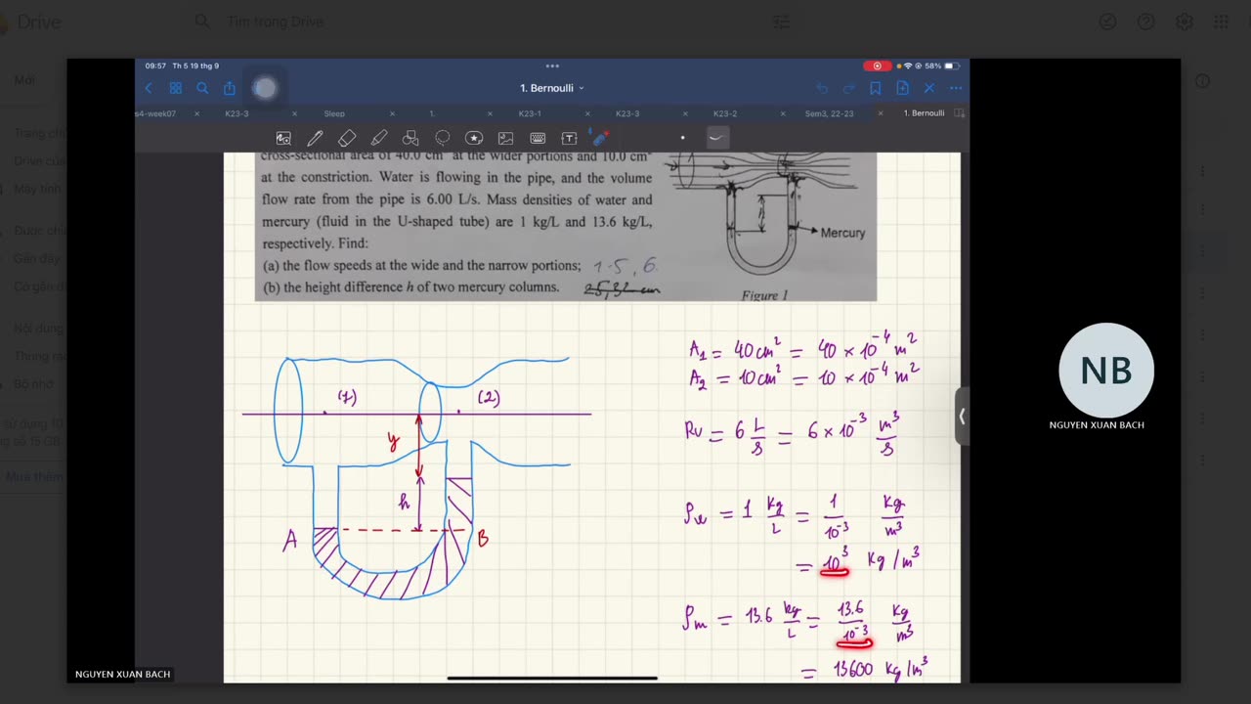Open Máy tính in the Drive sidebar
The width and height of the screenshot is (1251, 704).
pos(37,189)
